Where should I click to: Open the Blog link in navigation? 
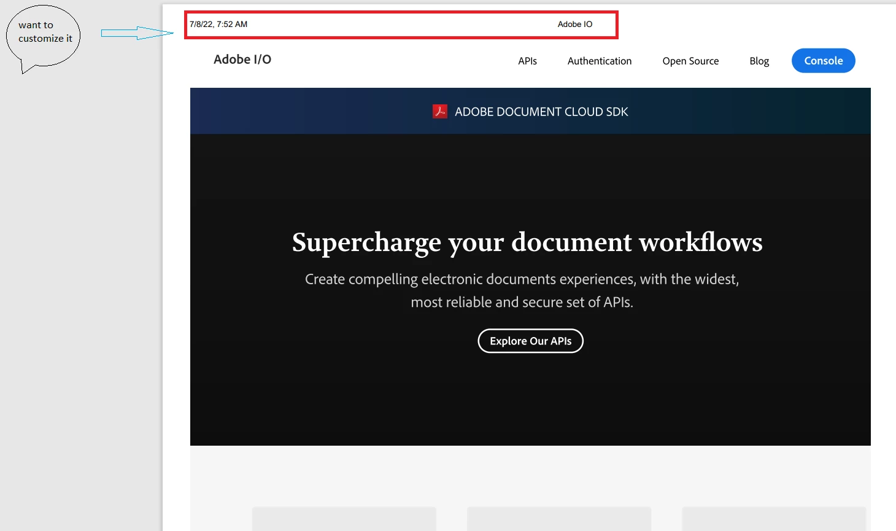pos(759,61)
